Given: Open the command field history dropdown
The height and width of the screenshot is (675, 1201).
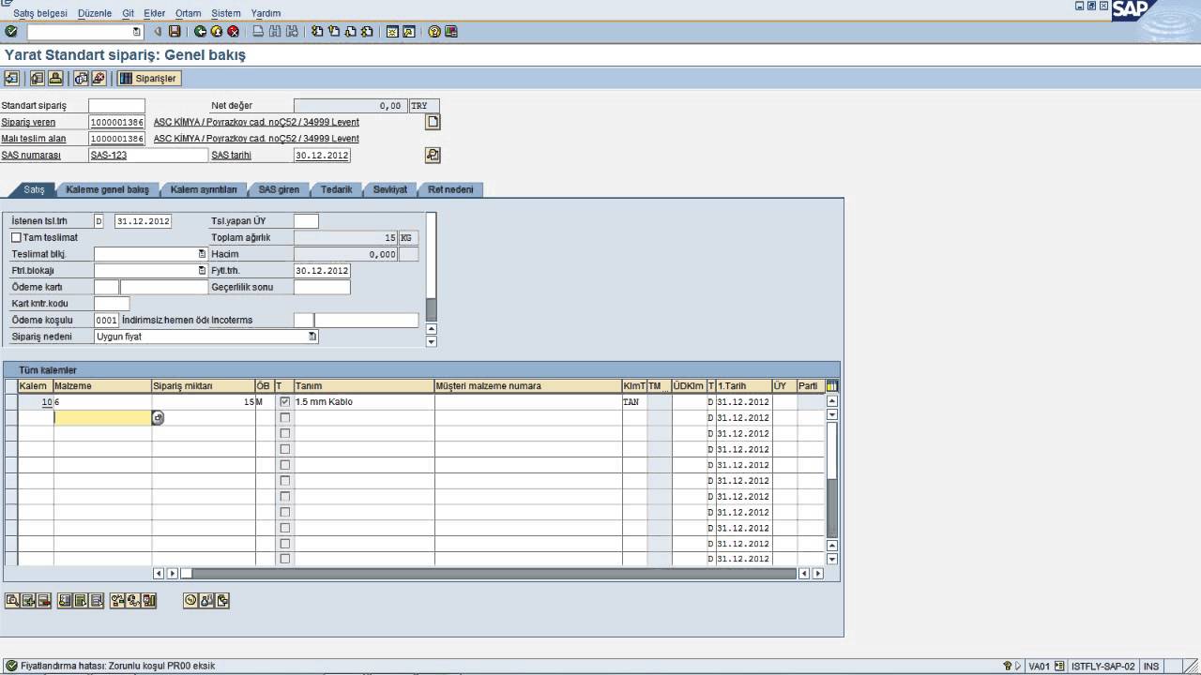Looking at the screenshot, I should coord(137,32).
